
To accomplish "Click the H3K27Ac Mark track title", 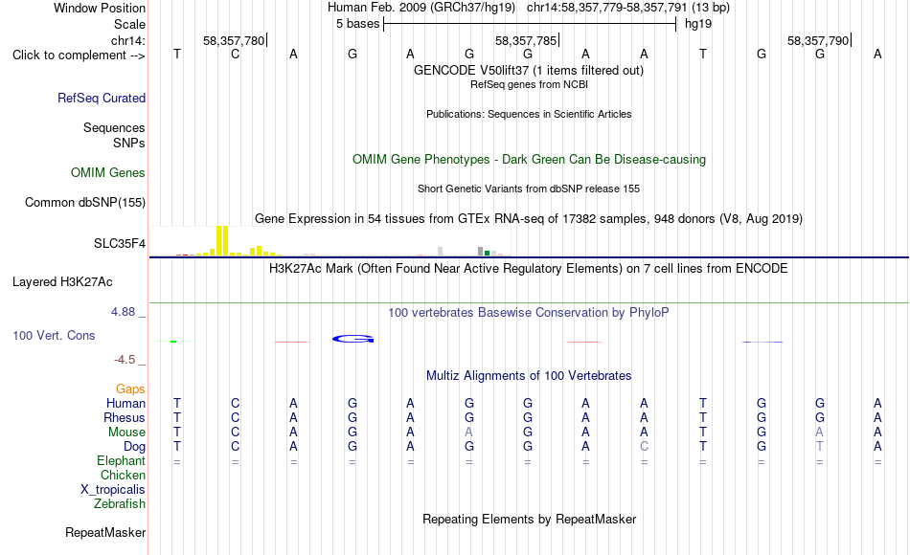I will 529,269.
